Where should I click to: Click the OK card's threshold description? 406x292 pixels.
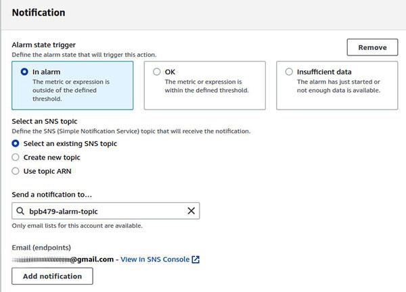[x=206, y=86]
